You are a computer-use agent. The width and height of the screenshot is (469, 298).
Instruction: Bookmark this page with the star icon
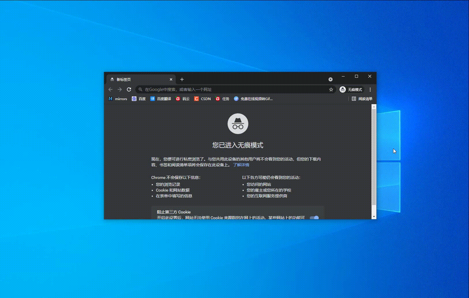(x=331, y=89)
